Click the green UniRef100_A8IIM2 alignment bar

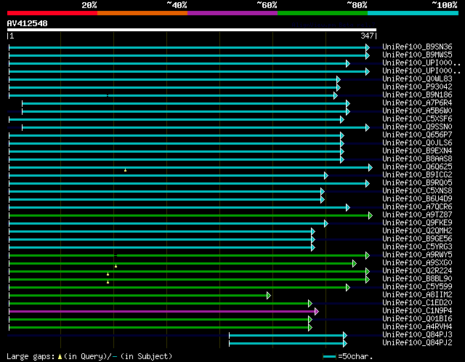(x=139, y=296)
